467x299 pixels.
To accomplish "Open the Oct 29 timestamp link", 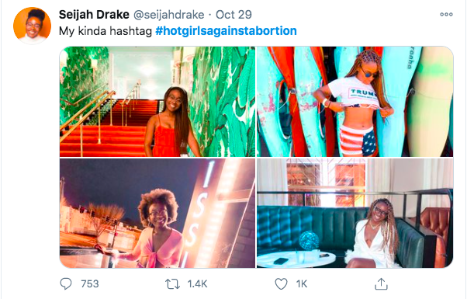I will 233,15.
